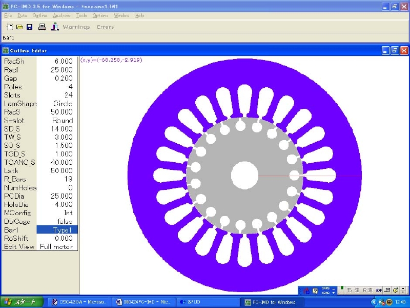Screen dimensions: 410x308
Task: Switch to SPUD taskbar window
Action: click(x=208, y=302)
